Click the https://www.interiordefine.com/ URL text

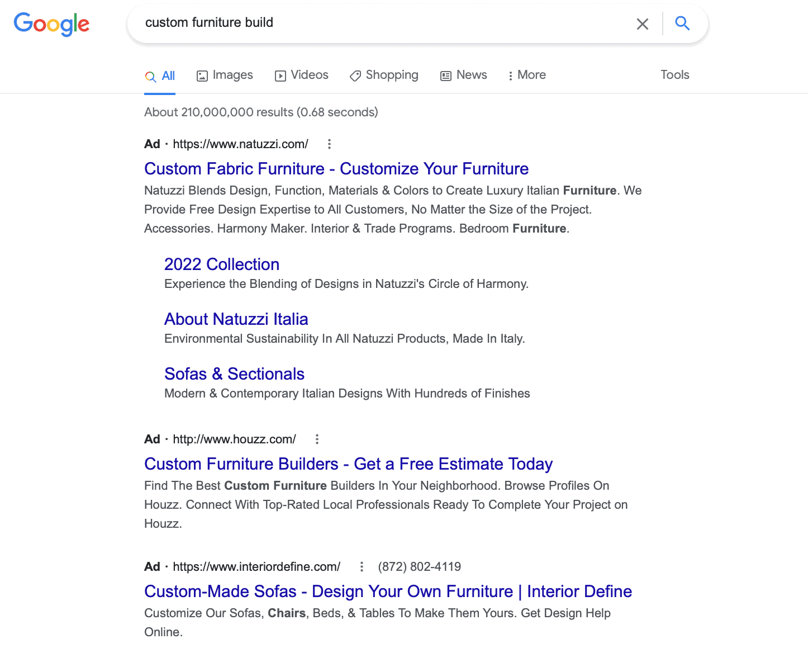256,567
